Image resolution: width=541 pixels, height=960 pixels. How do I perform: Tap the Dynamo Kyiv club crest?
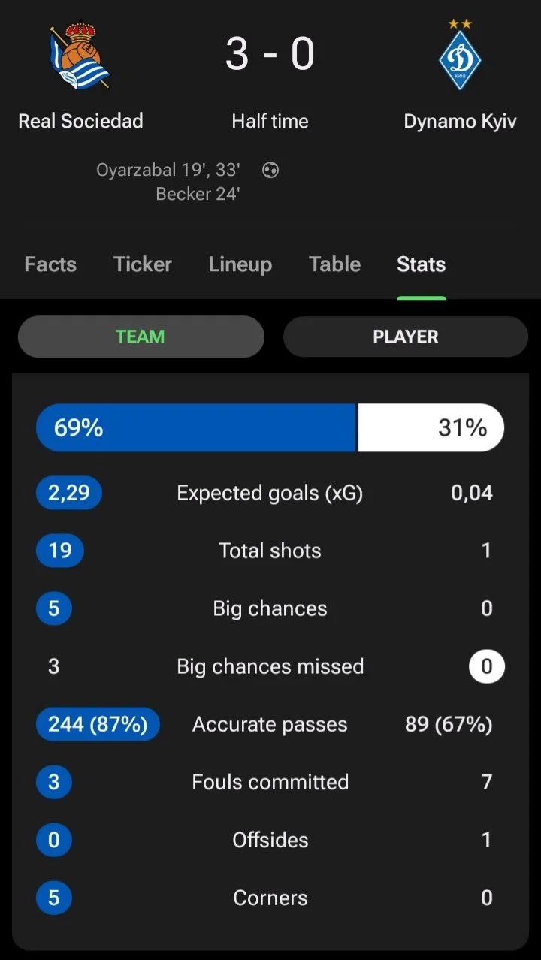pyautogui.click(x=460, y=58)
